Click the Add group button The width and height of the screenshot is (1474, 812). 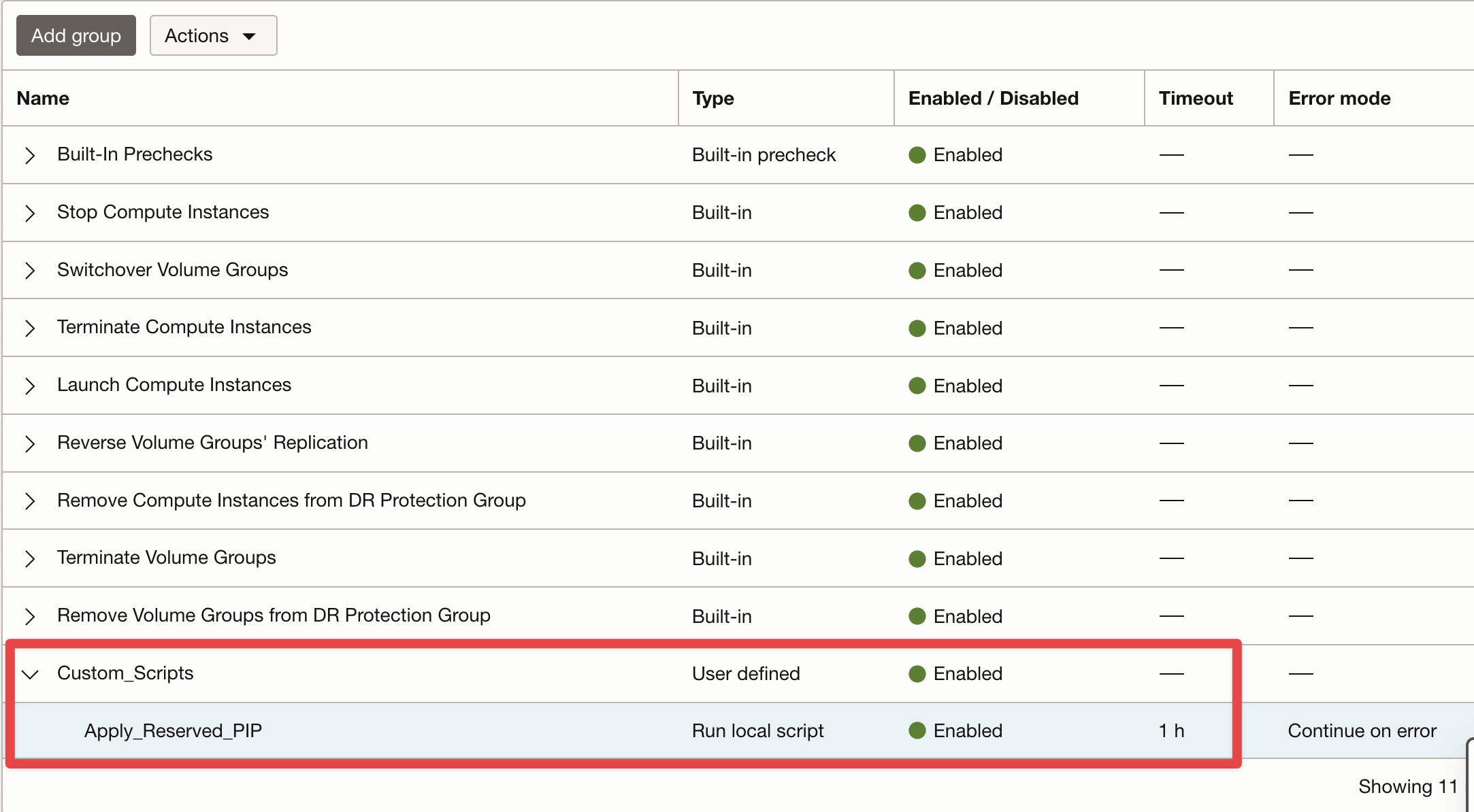tap(76, 35)
